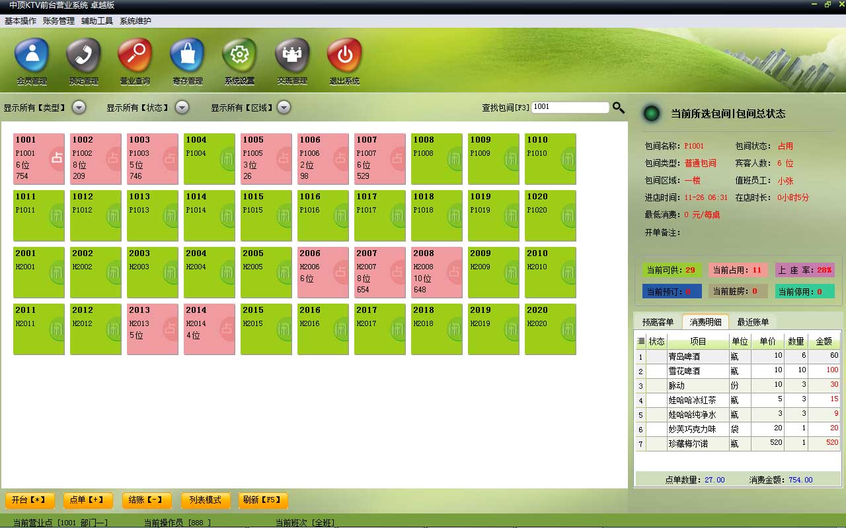Click the 交班管理 icon

click(x=291, y=56)
